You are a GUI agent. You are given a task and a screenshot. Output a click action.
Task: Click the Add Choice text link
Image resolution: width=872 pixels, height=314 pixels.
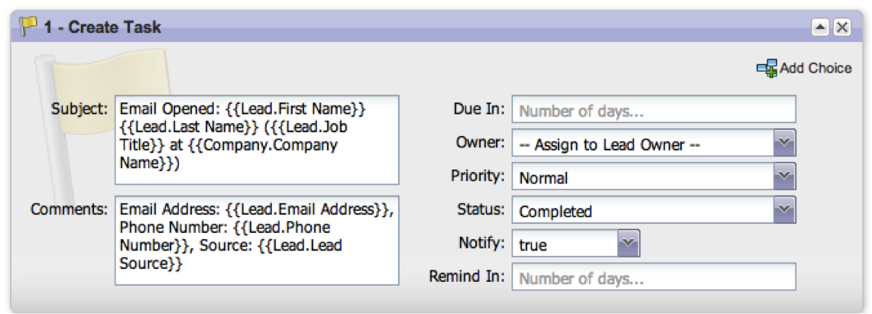pos(815,68)
